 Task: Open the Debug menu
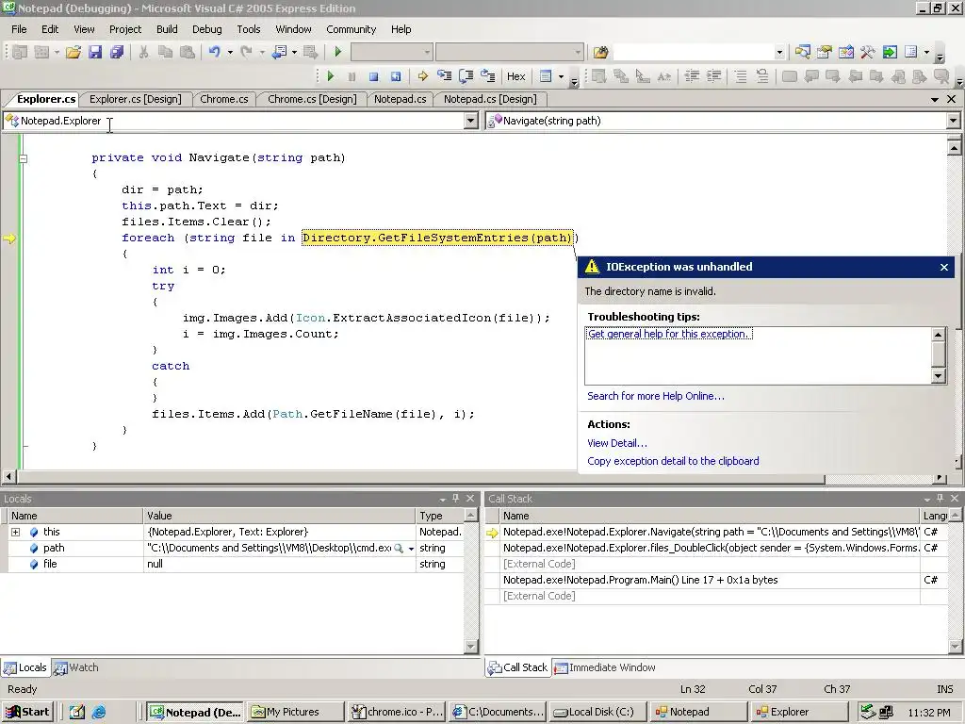coord(206,29)
